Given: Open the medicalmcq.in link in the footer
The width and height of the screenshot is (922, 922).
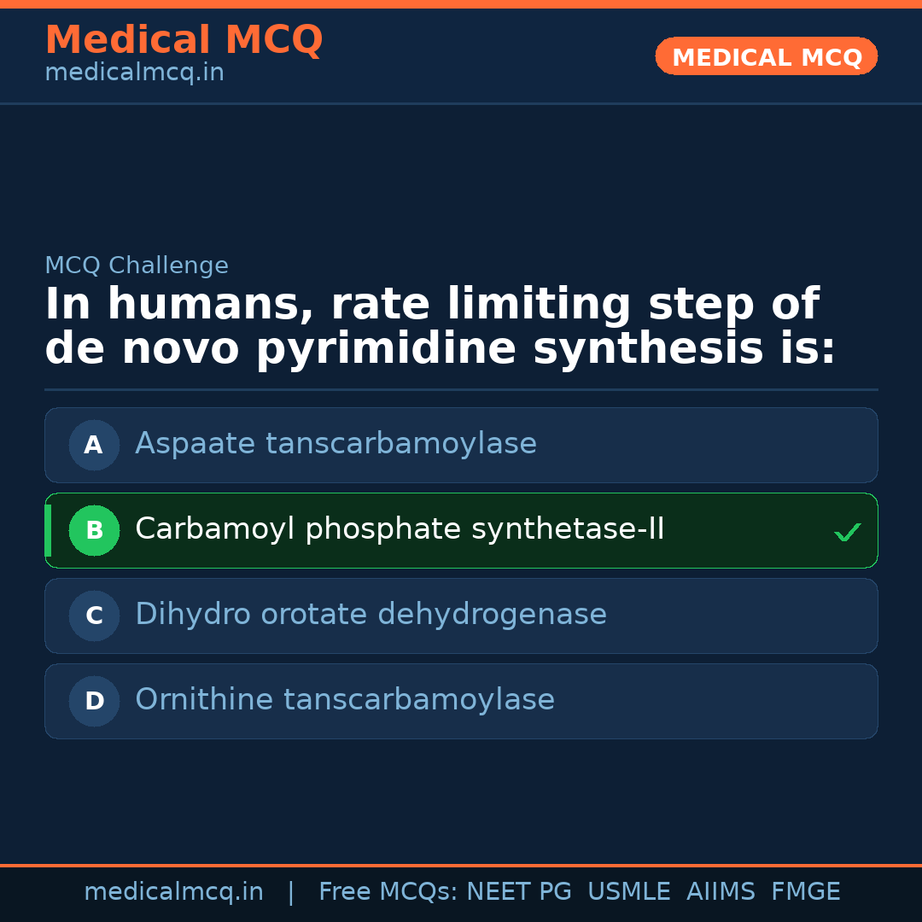Looking at the screenshot, I should point(173,892).
